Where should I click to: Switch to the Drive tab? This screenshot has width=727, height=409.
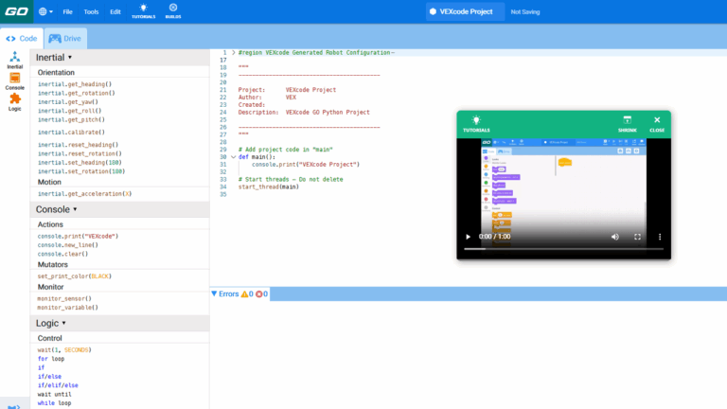tap(65, 39)
